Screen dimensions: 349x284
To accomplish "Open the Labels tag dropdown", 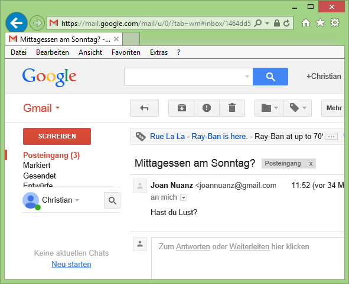I will [298, 108].
